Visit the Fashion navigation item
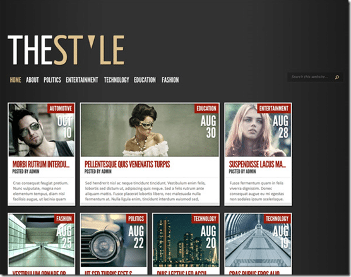The width and height of the screenshot is (351, 277). tap(170, 80)
